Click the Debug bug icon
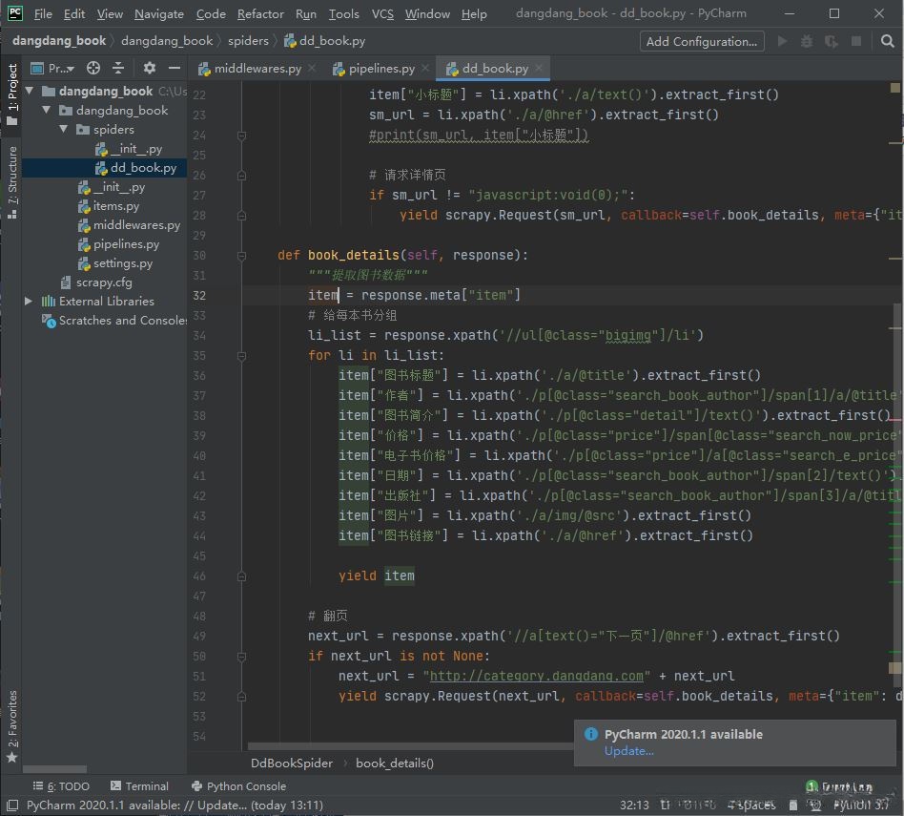This screenshot has height=816, width=904. [807, 41]
